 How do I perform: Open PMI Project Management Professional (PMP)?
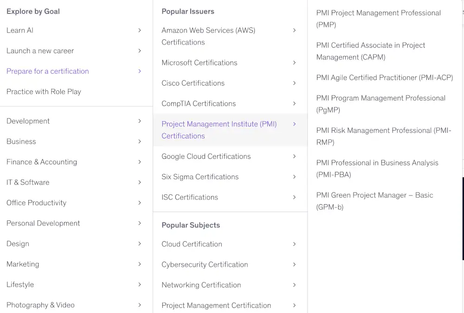pyautogui.click(x=379, y=19)
